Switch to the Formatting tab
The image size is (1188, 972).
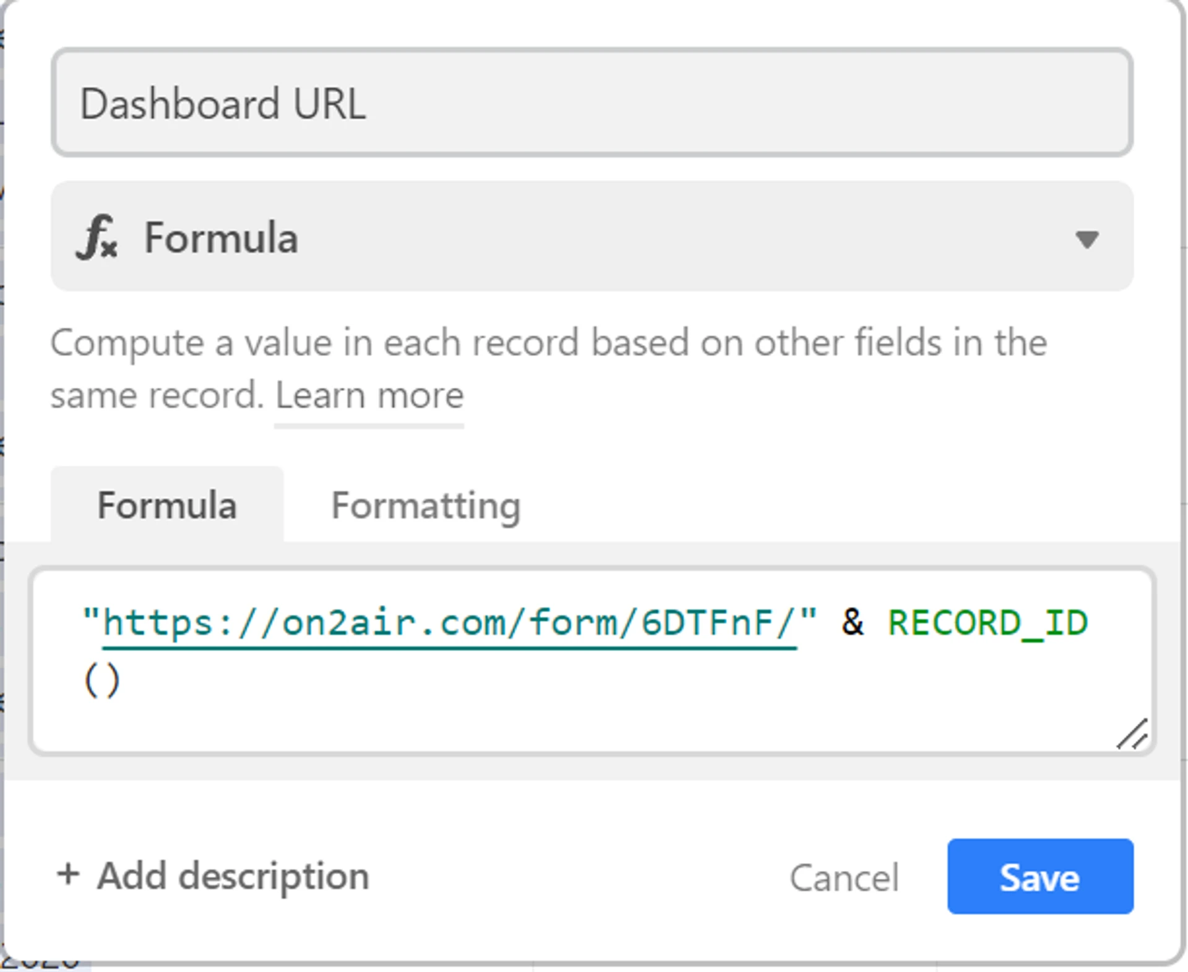[x=426, y=505]
